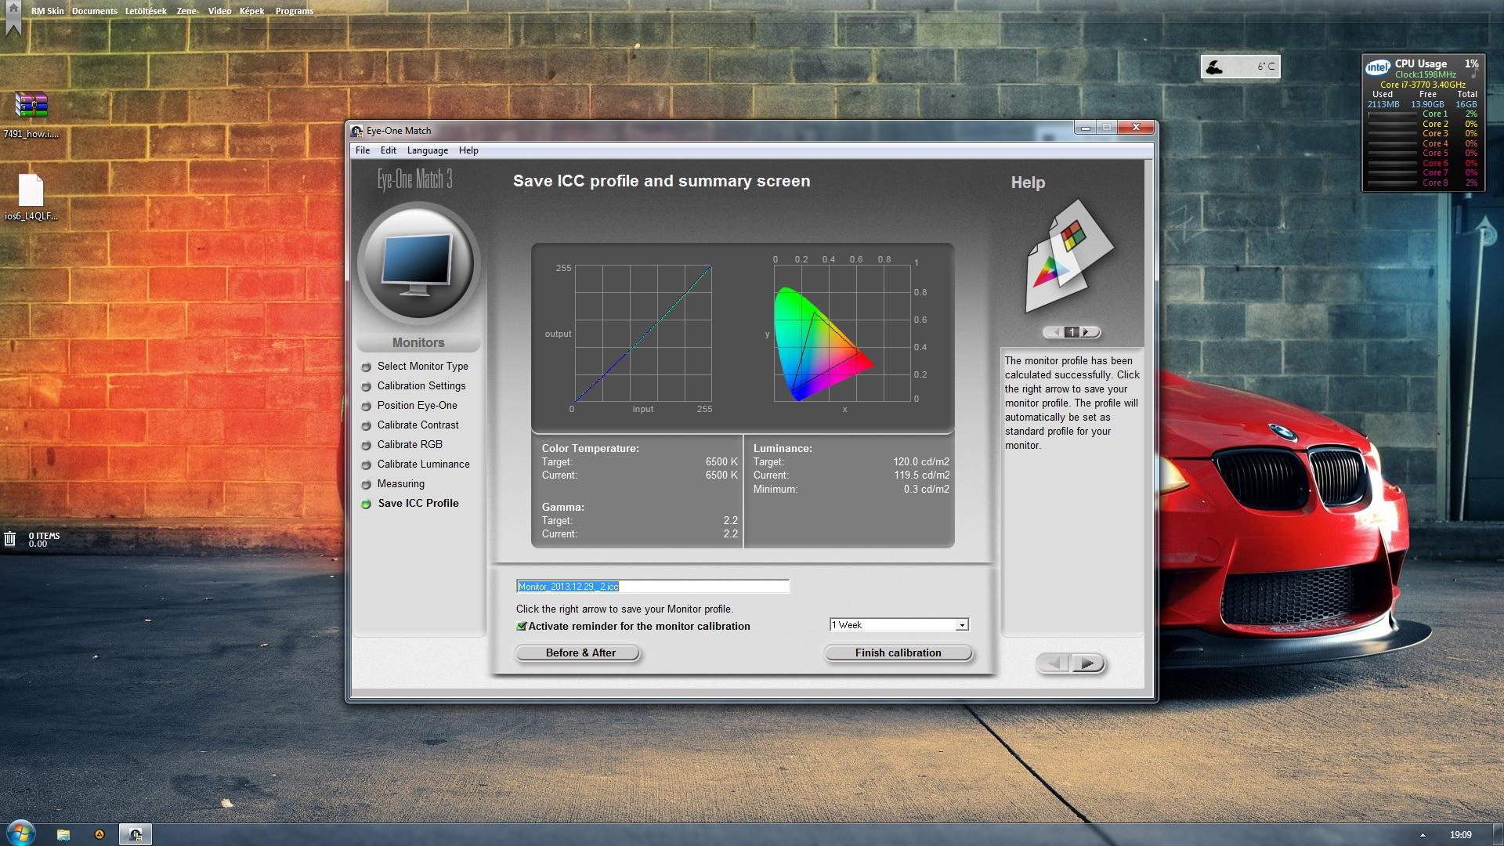Click the large monitor icon in Eye-One Match

(x=418, y=264)
